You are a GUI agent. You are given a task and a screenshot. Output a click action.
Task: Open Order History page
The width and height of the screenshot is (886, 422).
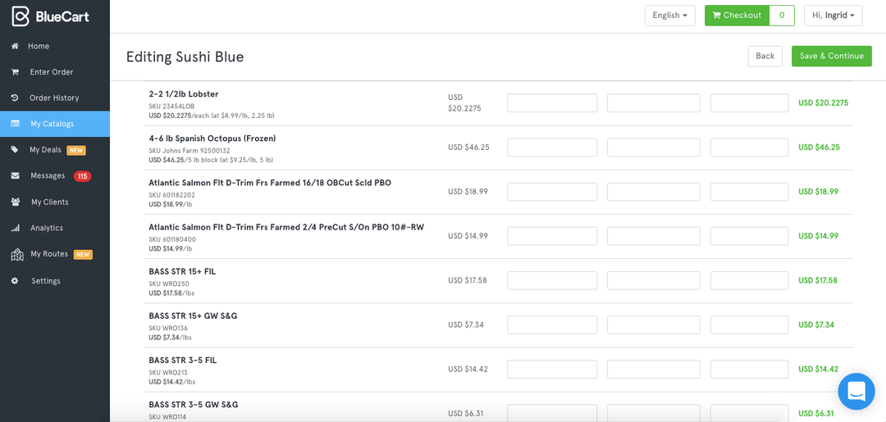point(55,98)
